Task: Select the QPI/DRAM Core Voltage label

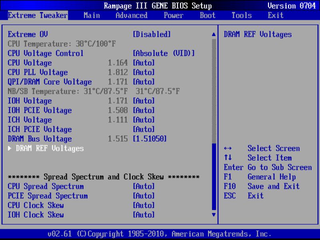Action: pyautogui.click(x=50, y=82)
